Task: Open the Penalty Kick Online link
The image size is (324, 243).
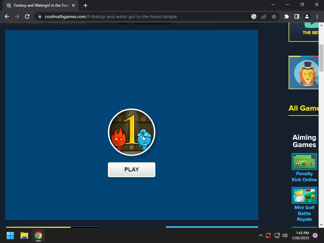Action: [304, 177]
